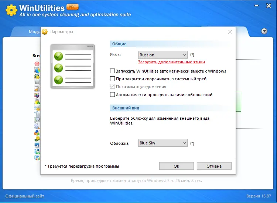This screenshot has height=203, width=277.
Task: Click the document with magnifier icon
Action: [x=37, y=126]
